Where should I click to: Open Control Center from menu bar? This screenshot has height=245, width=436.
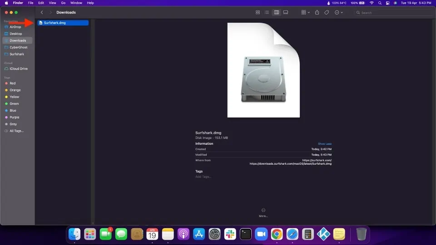(387, 3)
